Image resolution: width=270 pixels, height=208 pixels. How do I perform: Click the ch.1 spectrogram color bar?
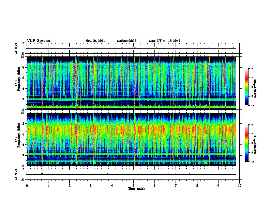246,87
